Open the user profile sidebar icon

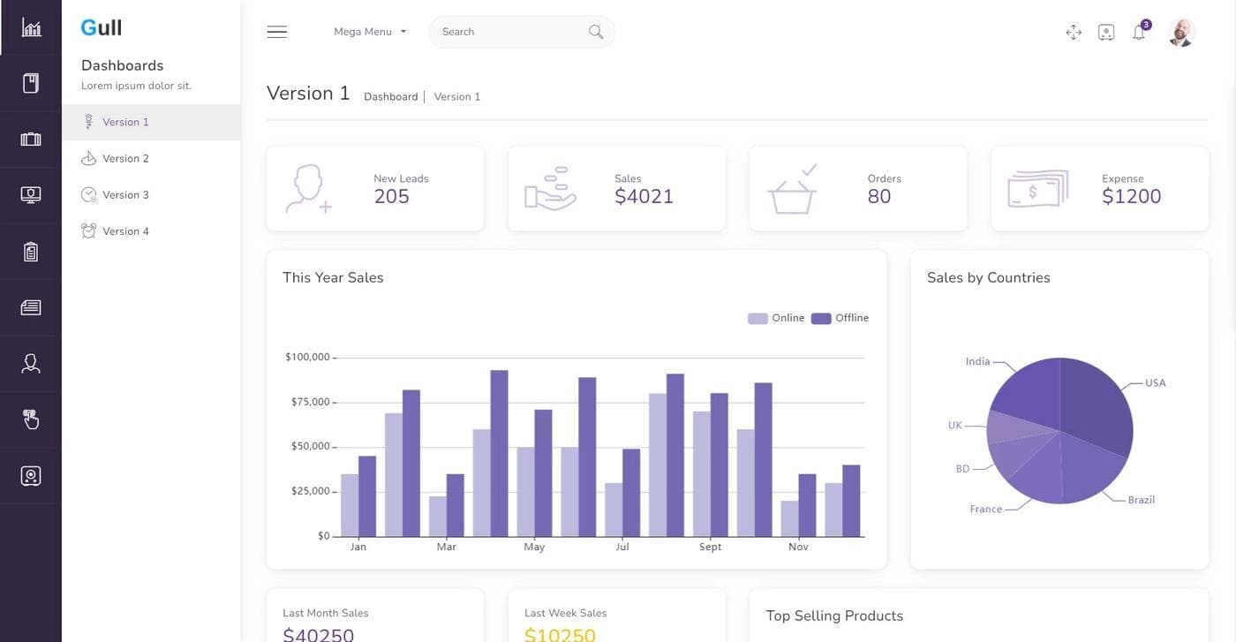coord(31,363)
